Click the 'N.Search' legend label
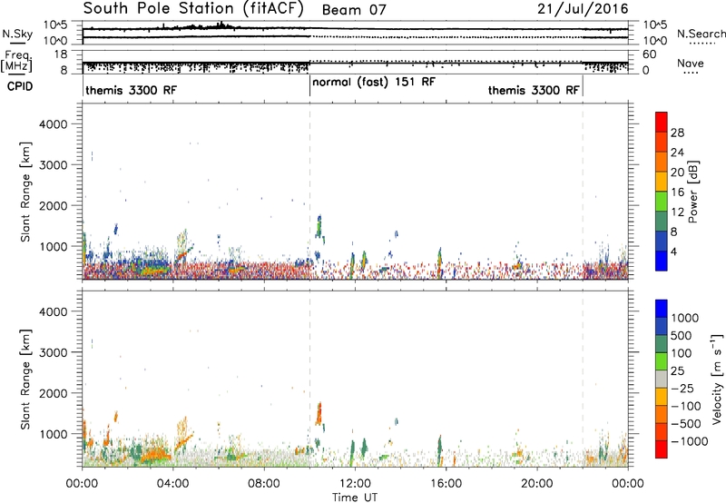The image size is (726, 503). tap(701, 34)
